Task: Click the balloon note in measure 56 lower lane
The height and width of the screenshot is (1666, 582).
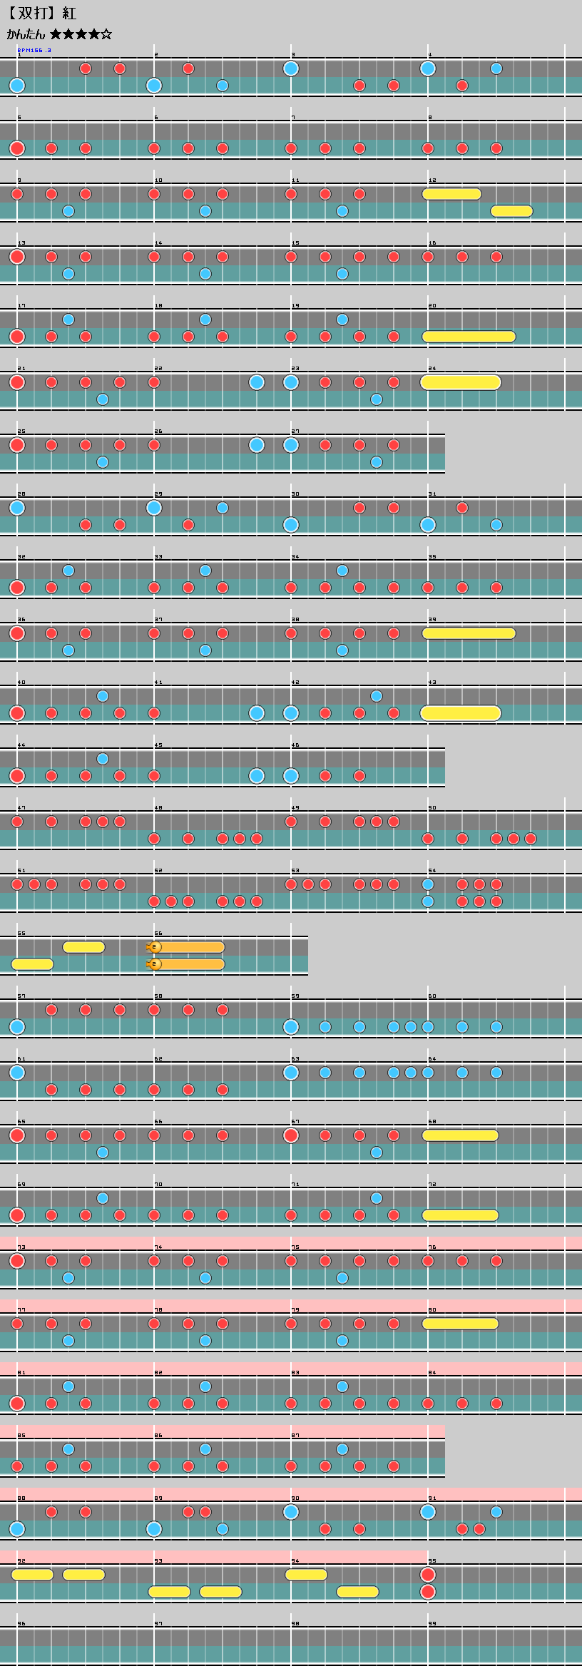Action: point(185,964)
